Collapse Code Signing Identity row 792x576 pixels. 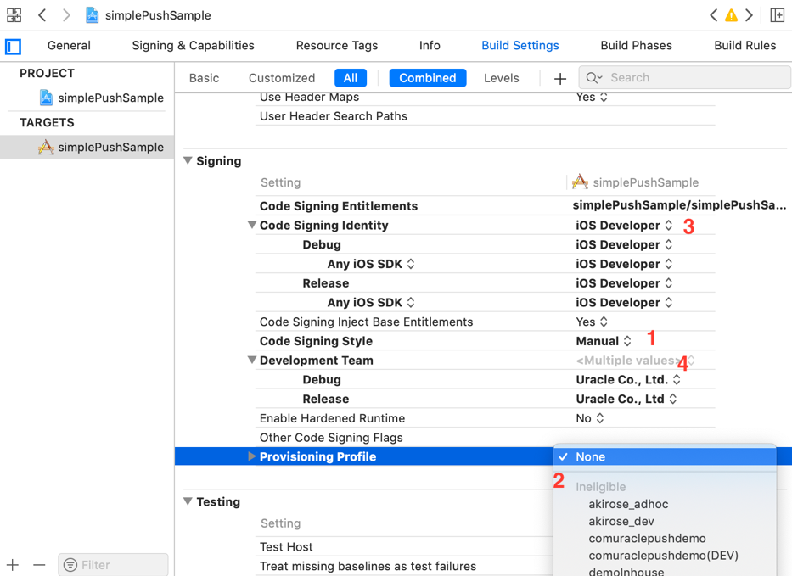coord(251,225)
